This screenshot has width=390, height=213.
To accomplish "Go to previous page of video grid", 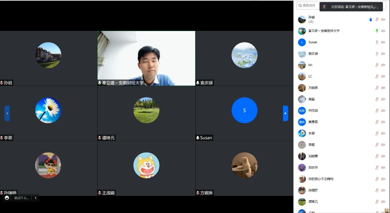I will (7, 113).
